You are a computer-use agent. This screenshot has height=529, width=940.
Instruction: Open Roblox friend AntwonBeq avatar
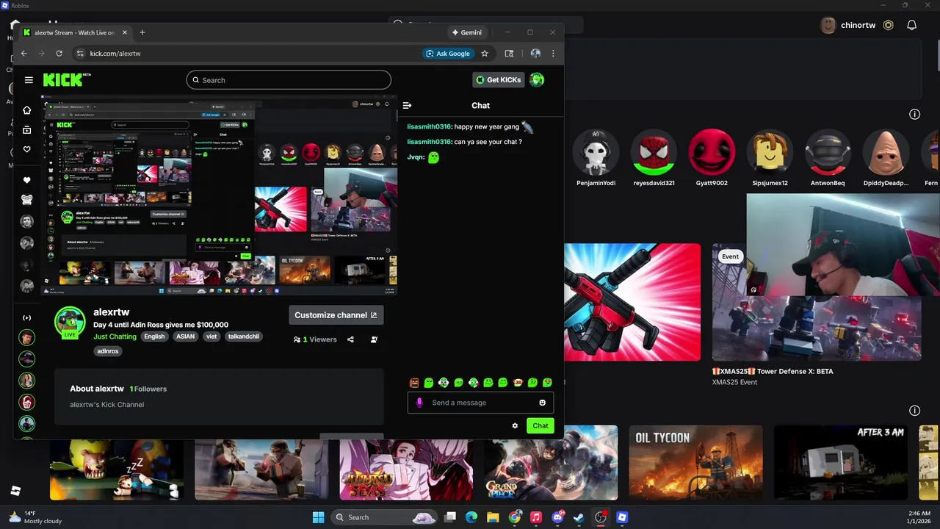tap(828, 153)
